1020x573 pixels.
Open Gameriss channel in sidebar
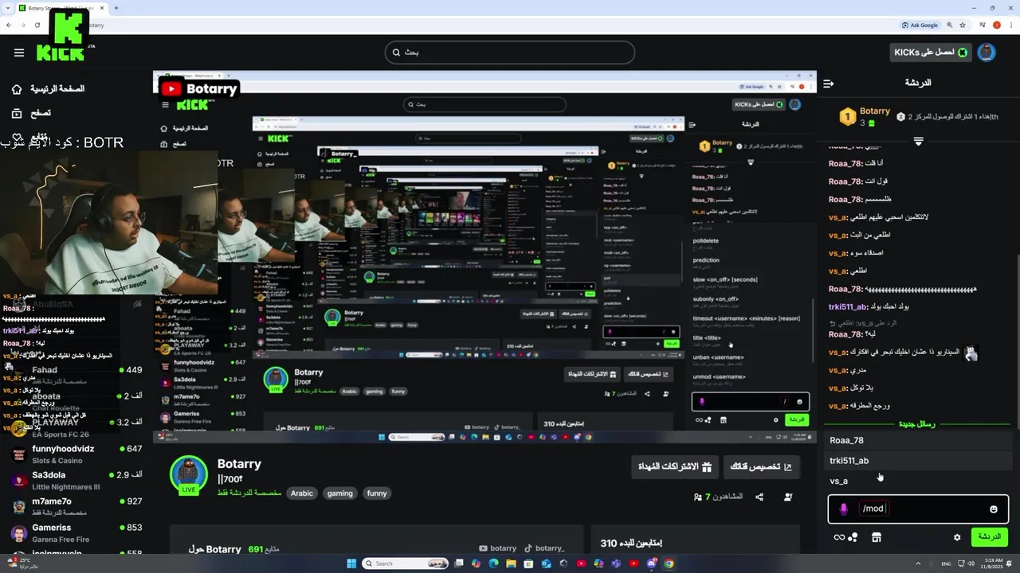tap(76, 532)
